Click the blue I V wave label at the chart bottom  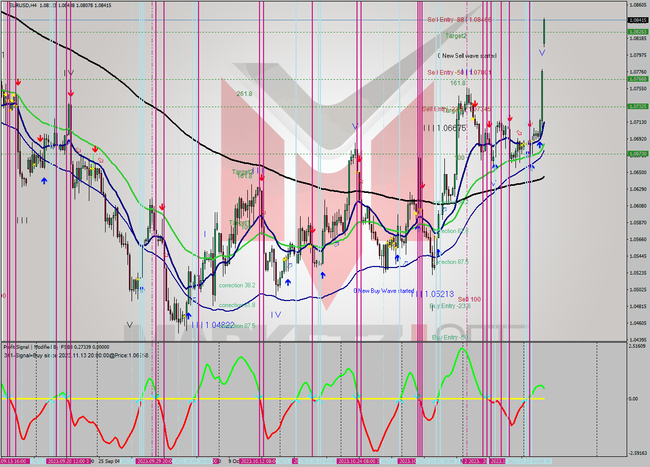[276, 315]
